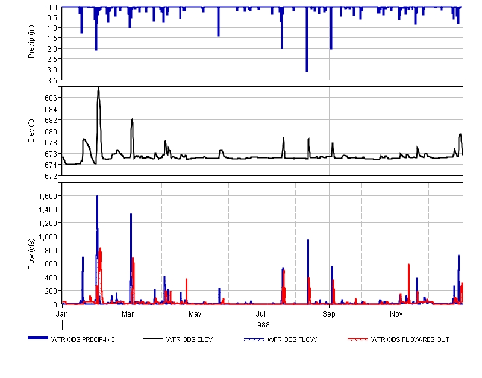Click the 672 tick on the elevation axis
Screen dimensions: 482x378
[x=52, y=176]
